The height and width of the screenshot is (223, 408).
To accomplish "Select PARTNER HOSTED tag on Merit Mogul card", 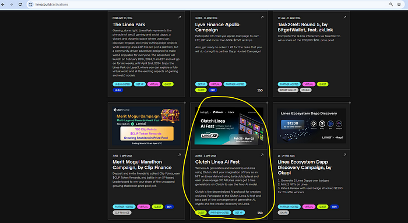I will pos(124,207).
